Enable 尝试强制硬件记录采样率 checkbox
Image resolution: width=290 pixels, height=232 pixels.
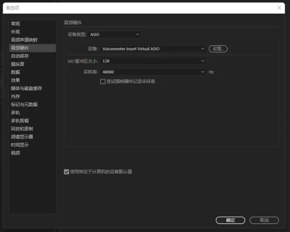(103, 82)
